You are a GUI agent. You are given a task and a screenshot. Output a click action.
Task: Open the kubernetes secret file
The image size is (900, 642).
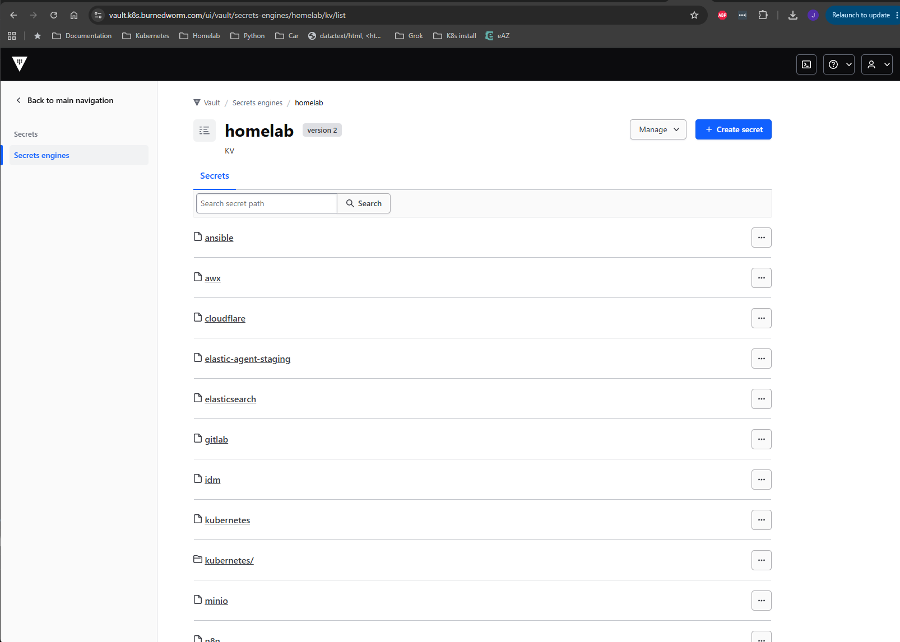tap(228, 520)
